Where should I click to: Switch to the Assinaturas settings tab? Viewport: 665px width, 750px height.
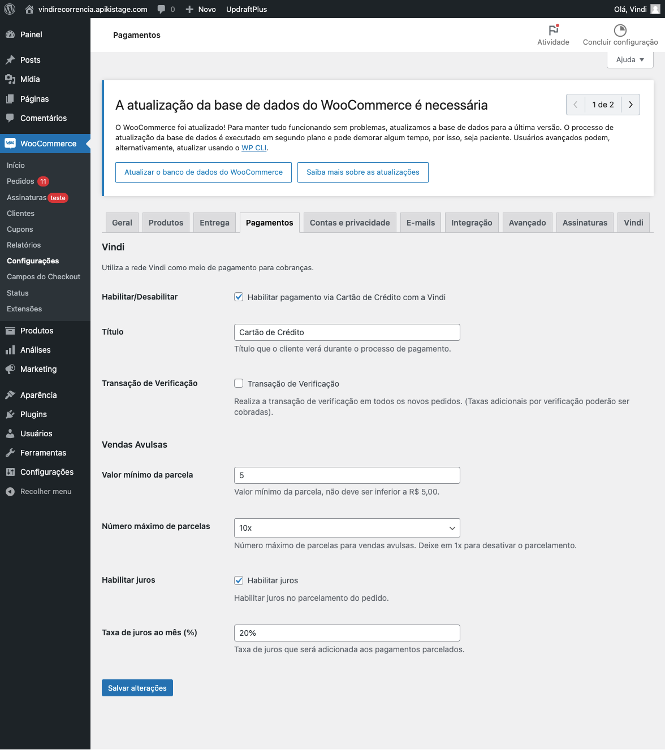tap(585, 223)
